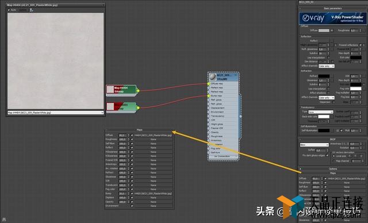This screenshot has width=368, height=223.
Task: Click Bump map button #4403 in floating Maps panel
Action: click(153, 194)
